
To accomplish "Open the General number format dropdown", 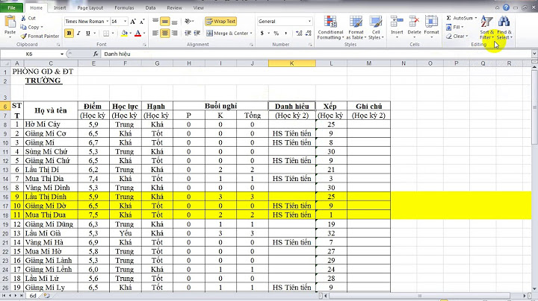I will [x=309, y=21].
